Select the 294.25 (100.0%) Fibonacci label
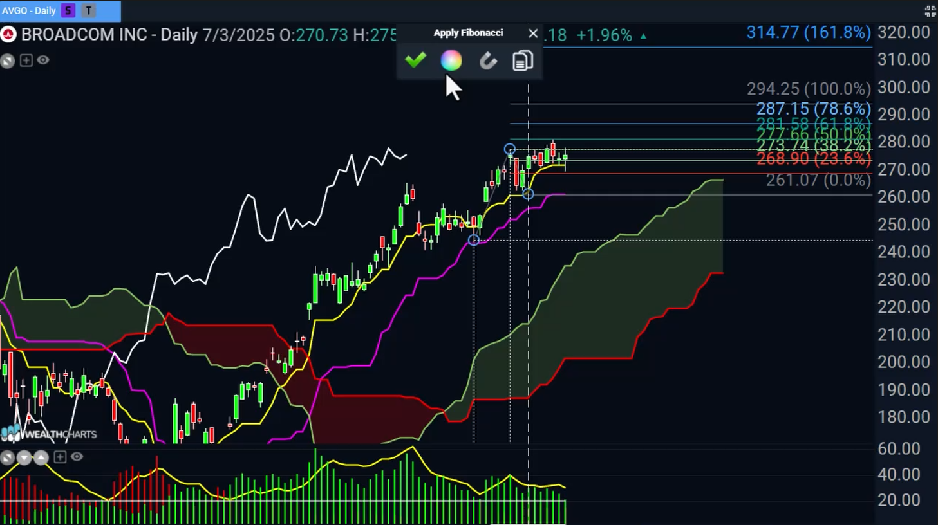The width and height of the screenshot is (938, 525). coord(809,88)
